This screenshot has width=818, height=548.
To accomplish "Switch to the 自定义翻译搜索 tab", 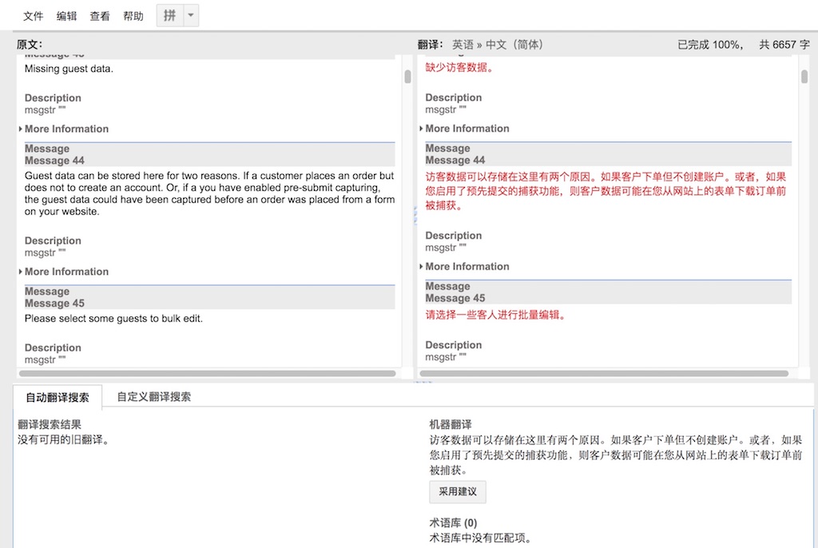I will point(153,396).
